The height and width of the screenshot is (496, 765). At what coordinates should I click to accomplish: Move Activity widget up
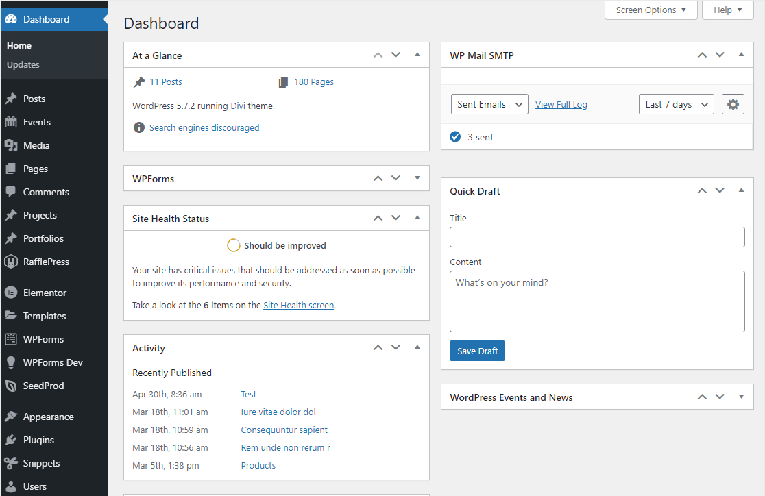[x=378, y=347]
